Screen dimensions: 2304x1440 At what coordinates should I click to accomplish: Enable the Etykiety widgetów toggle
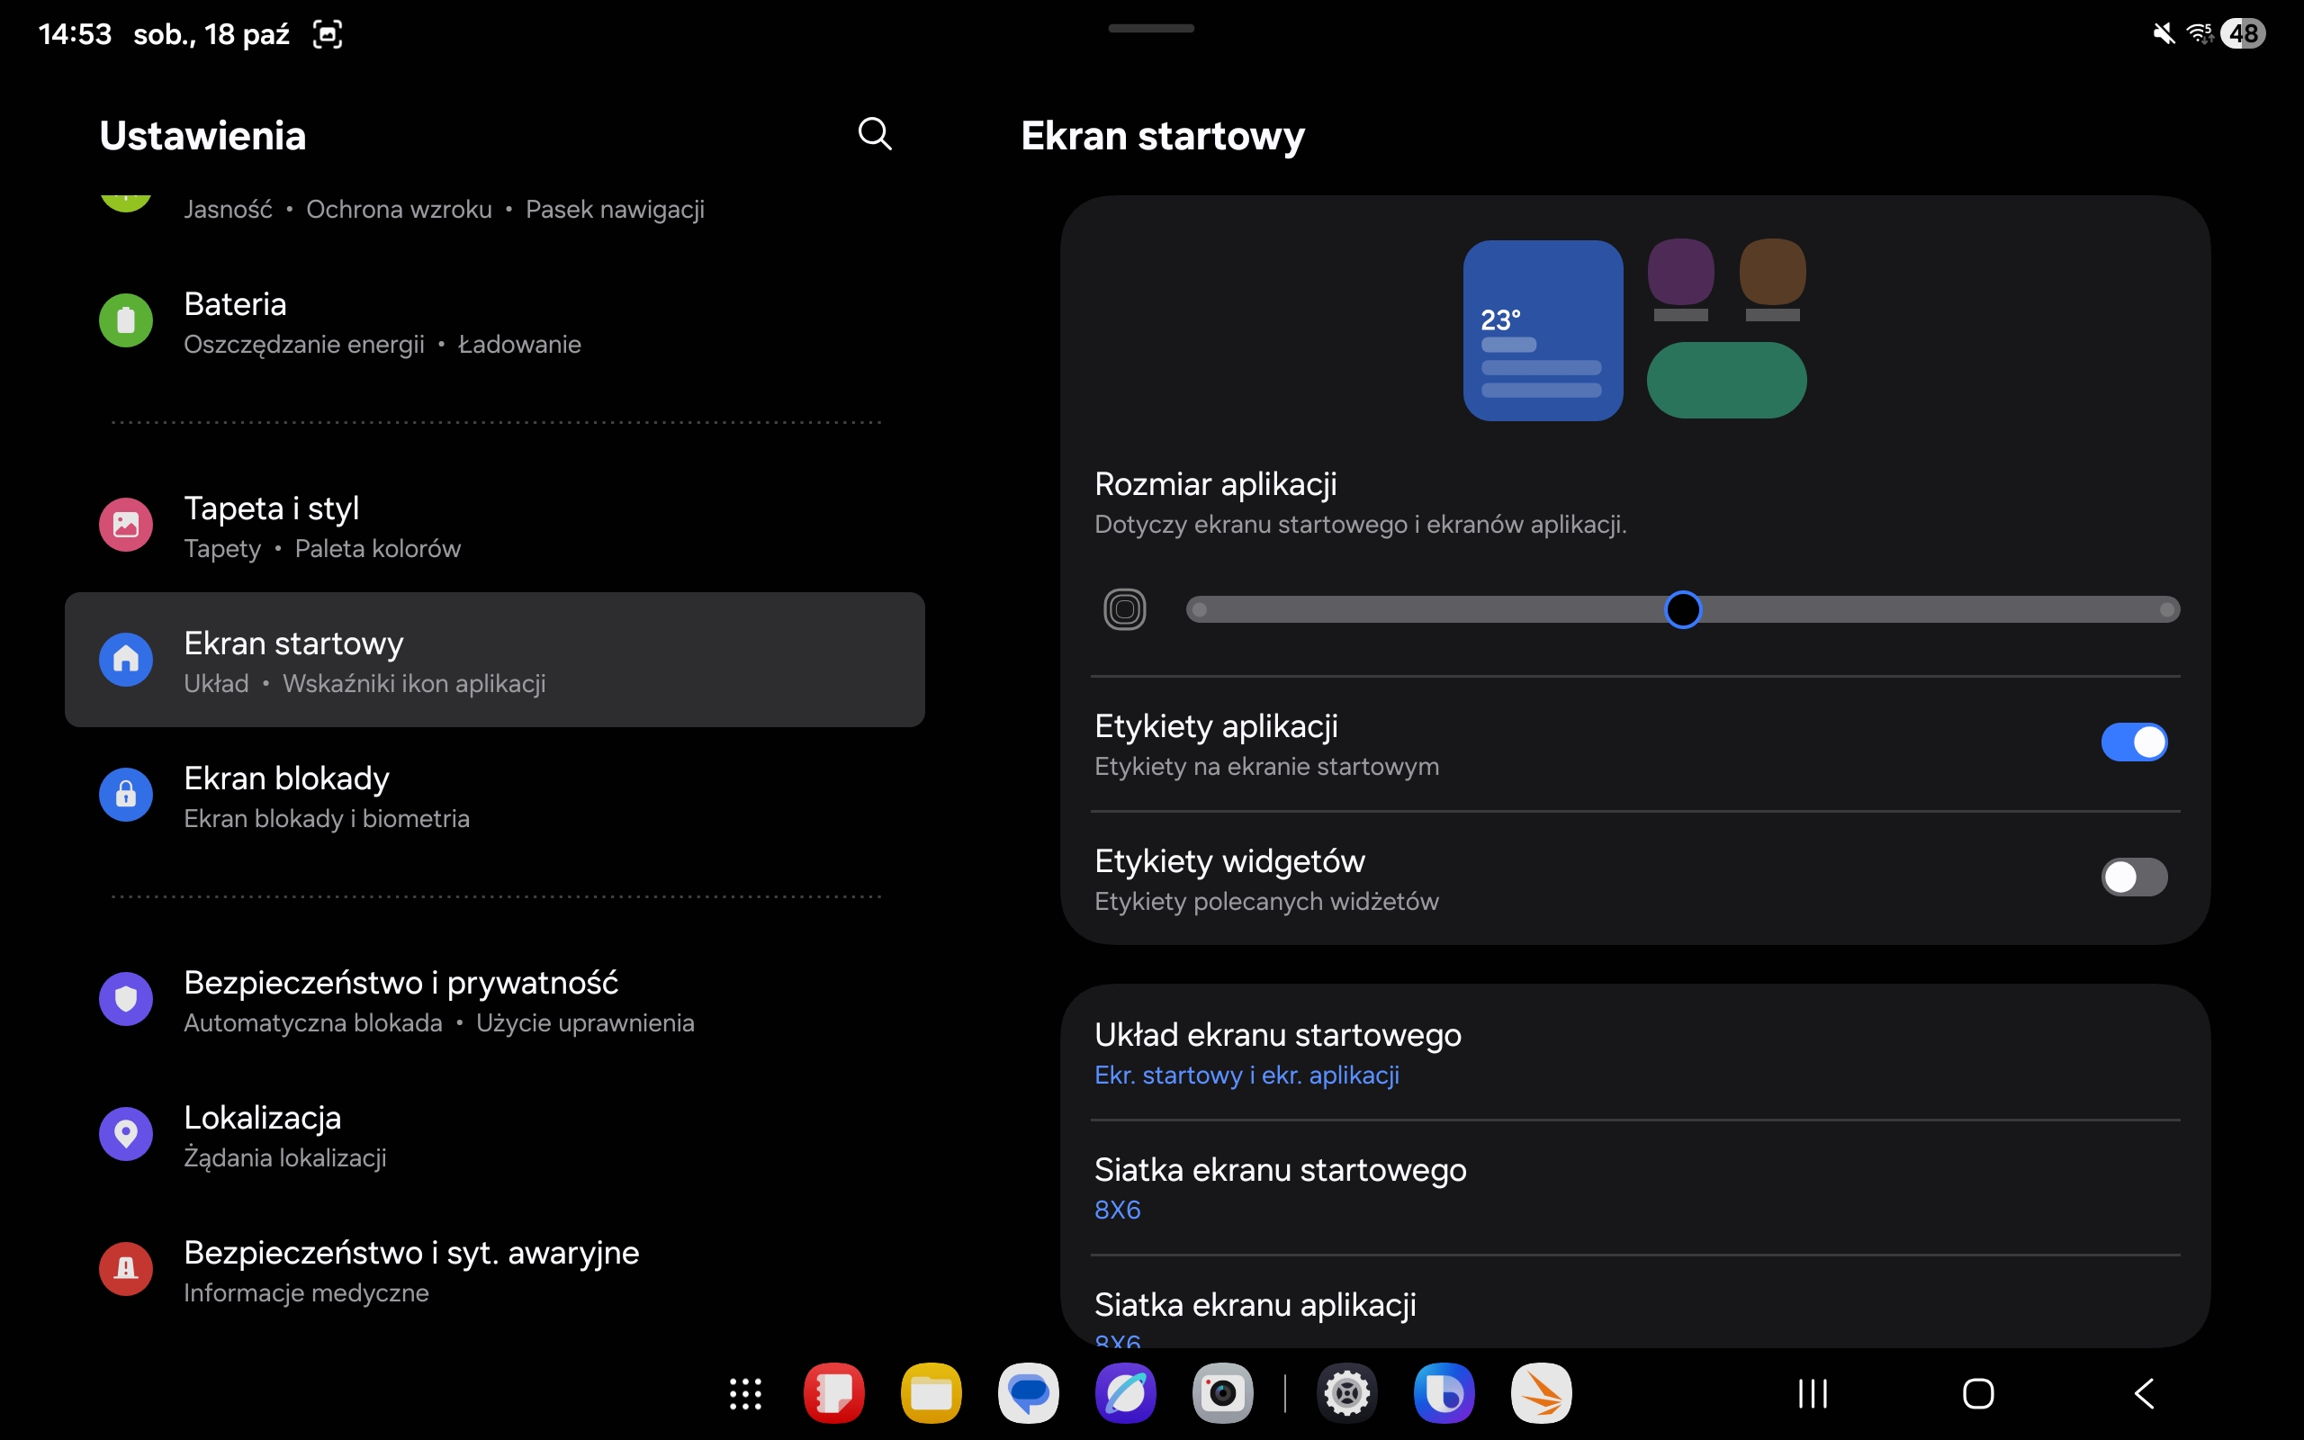tap(2134, 877)
